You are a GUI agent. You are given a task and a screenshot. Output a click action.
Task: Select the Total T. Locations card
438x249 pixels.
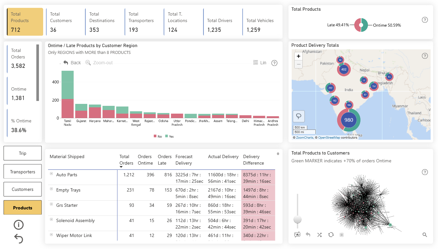182,22
